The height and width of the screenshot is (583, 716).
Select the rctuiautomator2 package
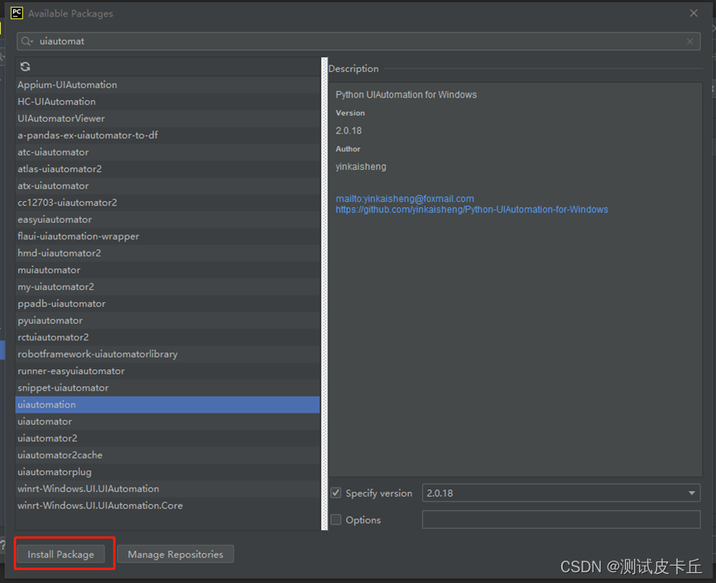pos(167,337)
